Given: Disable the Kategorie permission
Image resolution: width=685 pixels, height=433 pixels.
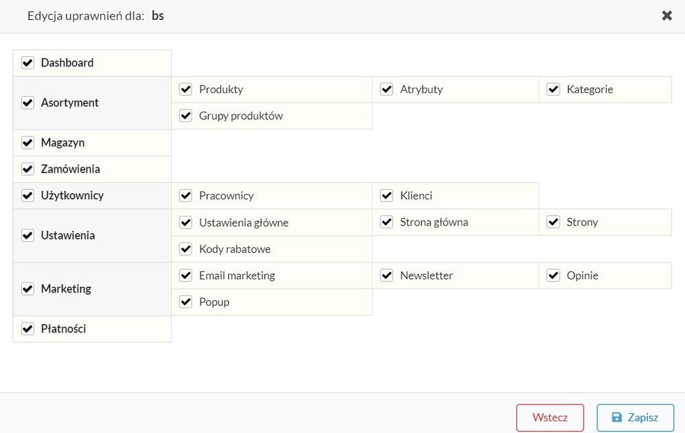Looking at the screenshot, I should tap(553, 89).
